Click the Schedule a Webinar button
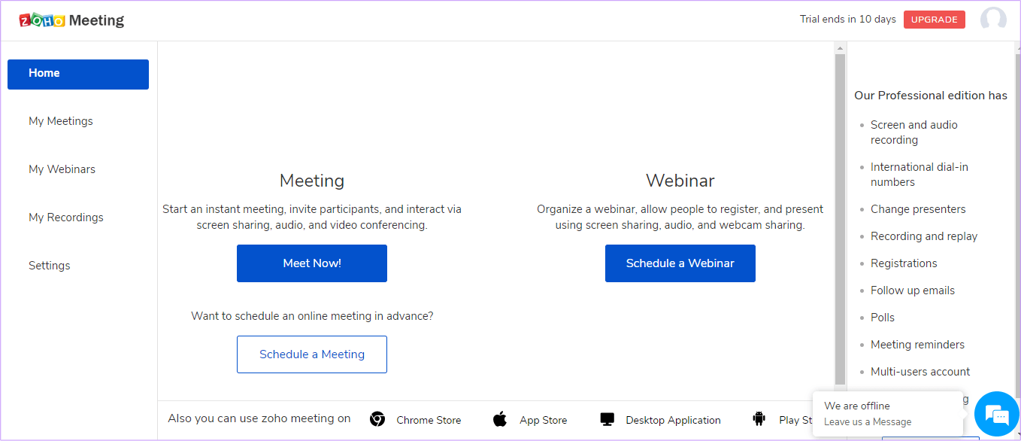Screen dimensions: 1021x441 point(680,263)
